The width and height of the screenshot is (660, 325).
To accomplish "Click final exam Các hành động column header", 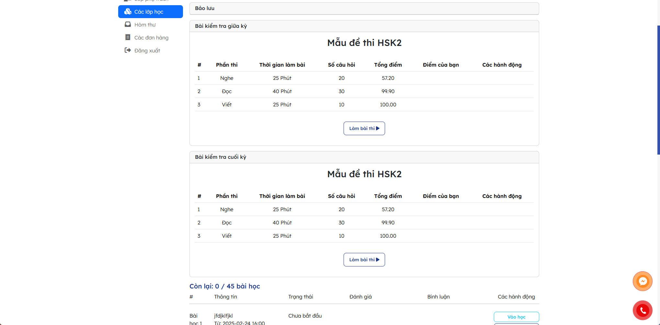I will coord(502,196).
